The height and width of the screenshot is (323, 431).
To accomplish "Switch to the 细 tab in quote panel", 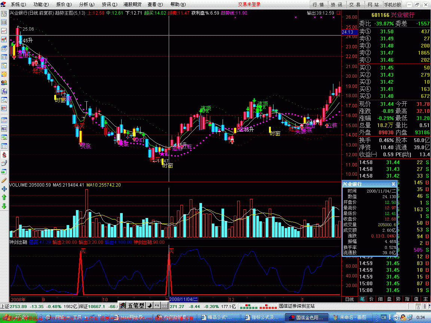I will point(380,299).
